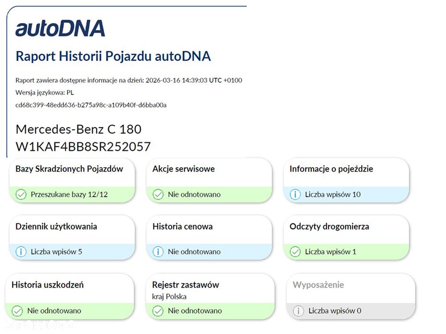Click checkmark icon in Odczyty drogomierza card
Image resolution: width=446 pixels, height=334 pixels.
[x=295, y=252]
